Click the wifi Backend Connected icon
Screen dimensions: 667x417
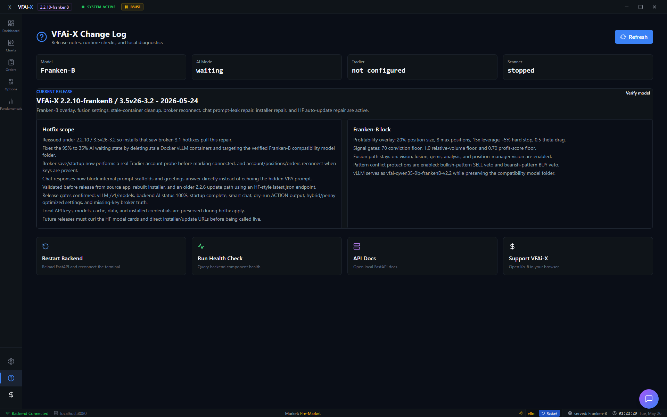[x=8, y=413]
